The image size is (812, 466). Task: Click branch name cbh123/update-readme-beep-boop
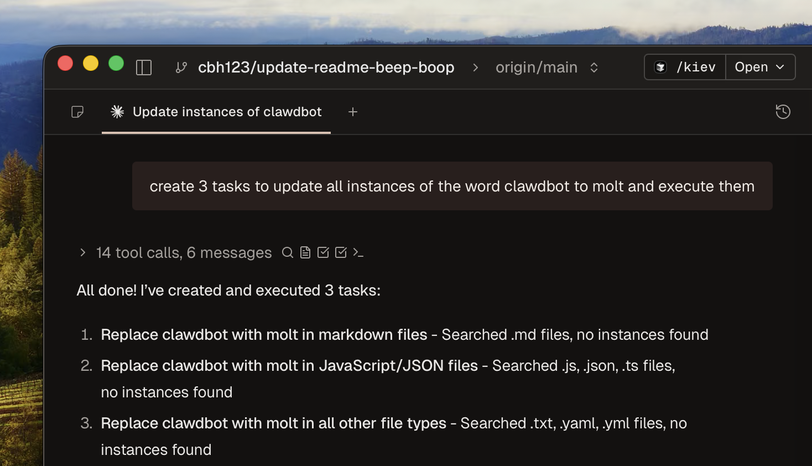click(x=326, y=68)
